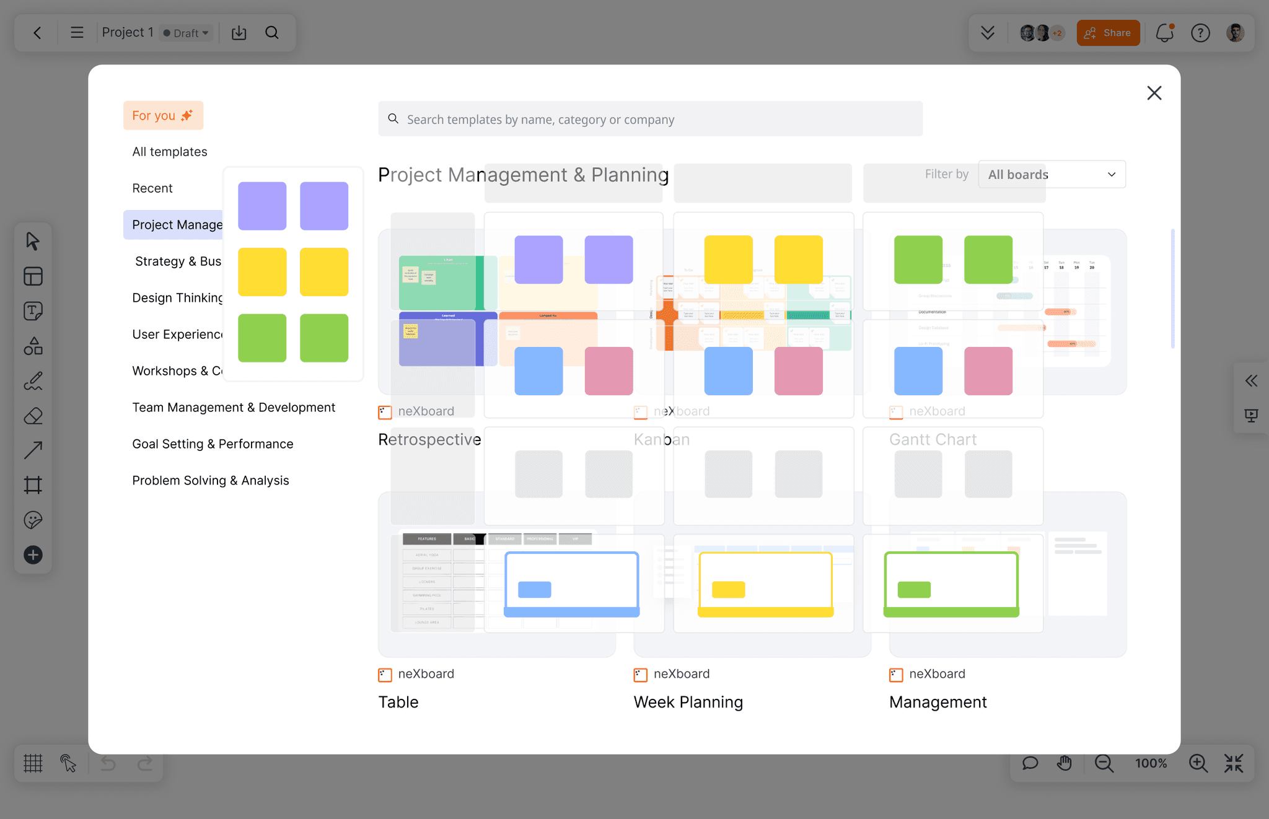The width and height of the screenshot is (1269, 819).
Task: Pick the arrow connector tool
Action: pyautogui.click(x=33, y=450)
